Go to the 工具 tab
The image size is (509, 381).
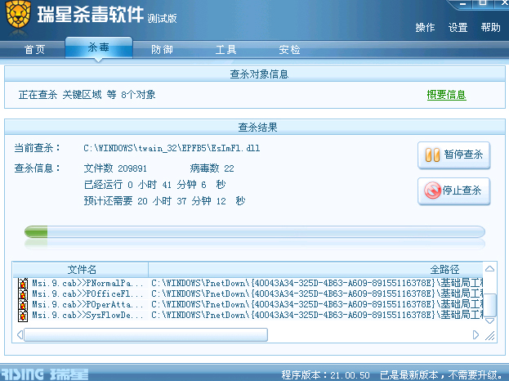[226, 50]
